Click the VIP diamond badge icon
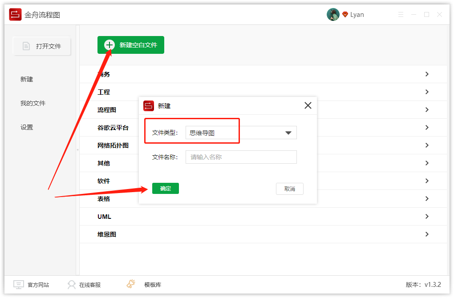454x298 pixels. point(345,15)
